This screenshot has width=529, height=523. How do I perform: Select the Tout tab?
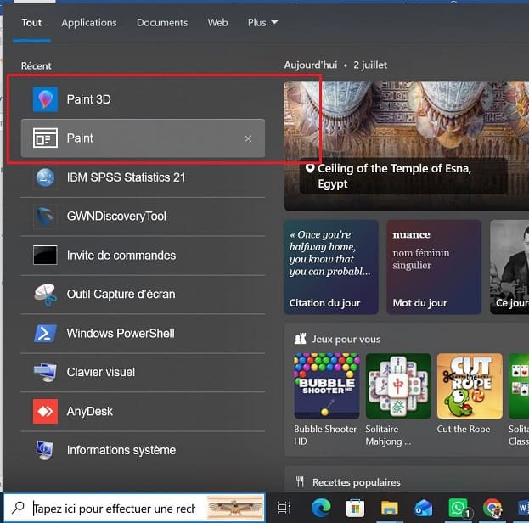[31, 23]
